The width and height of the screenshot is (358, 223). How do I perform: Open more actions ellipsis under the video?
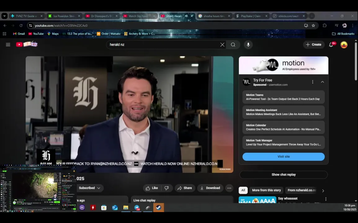[229, 188]
